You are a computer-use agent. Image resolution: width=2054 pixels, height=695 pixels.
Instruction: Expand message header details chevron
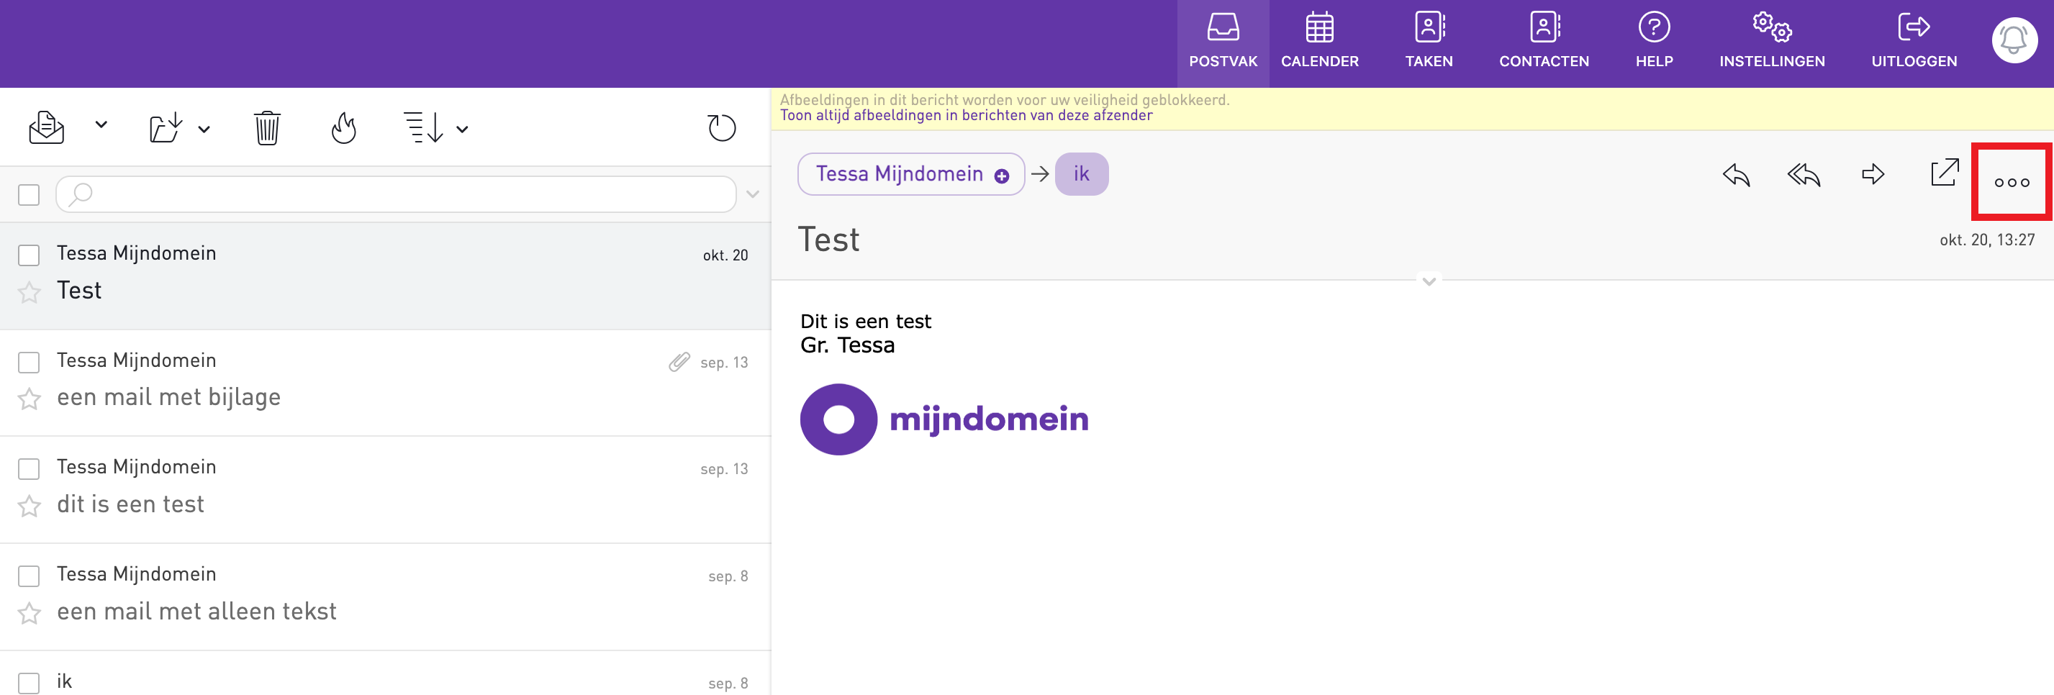1429,281
